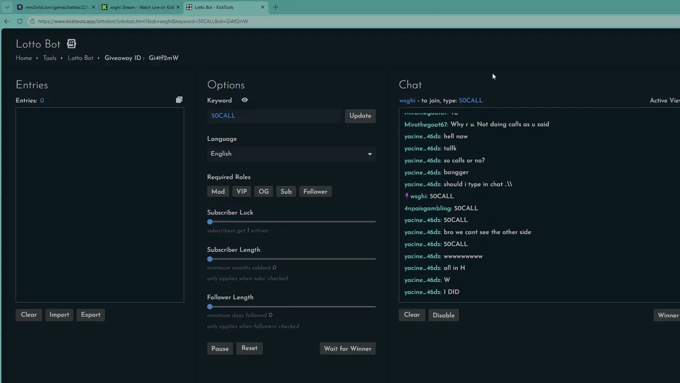Switch to the wsghi Stream Kick tab
The width and height of the screenshot is (680, 383).
coord(141,7)
